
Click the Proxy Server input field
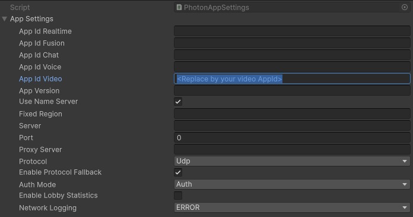pyautogui.click(x=292, y=149)
